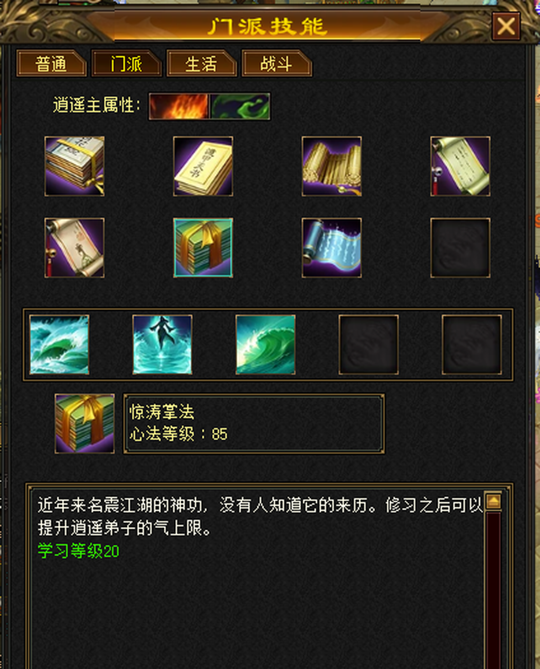Screen dimensions: 540x669
Task: Select the yellow book skill icon
Action: 203,167
